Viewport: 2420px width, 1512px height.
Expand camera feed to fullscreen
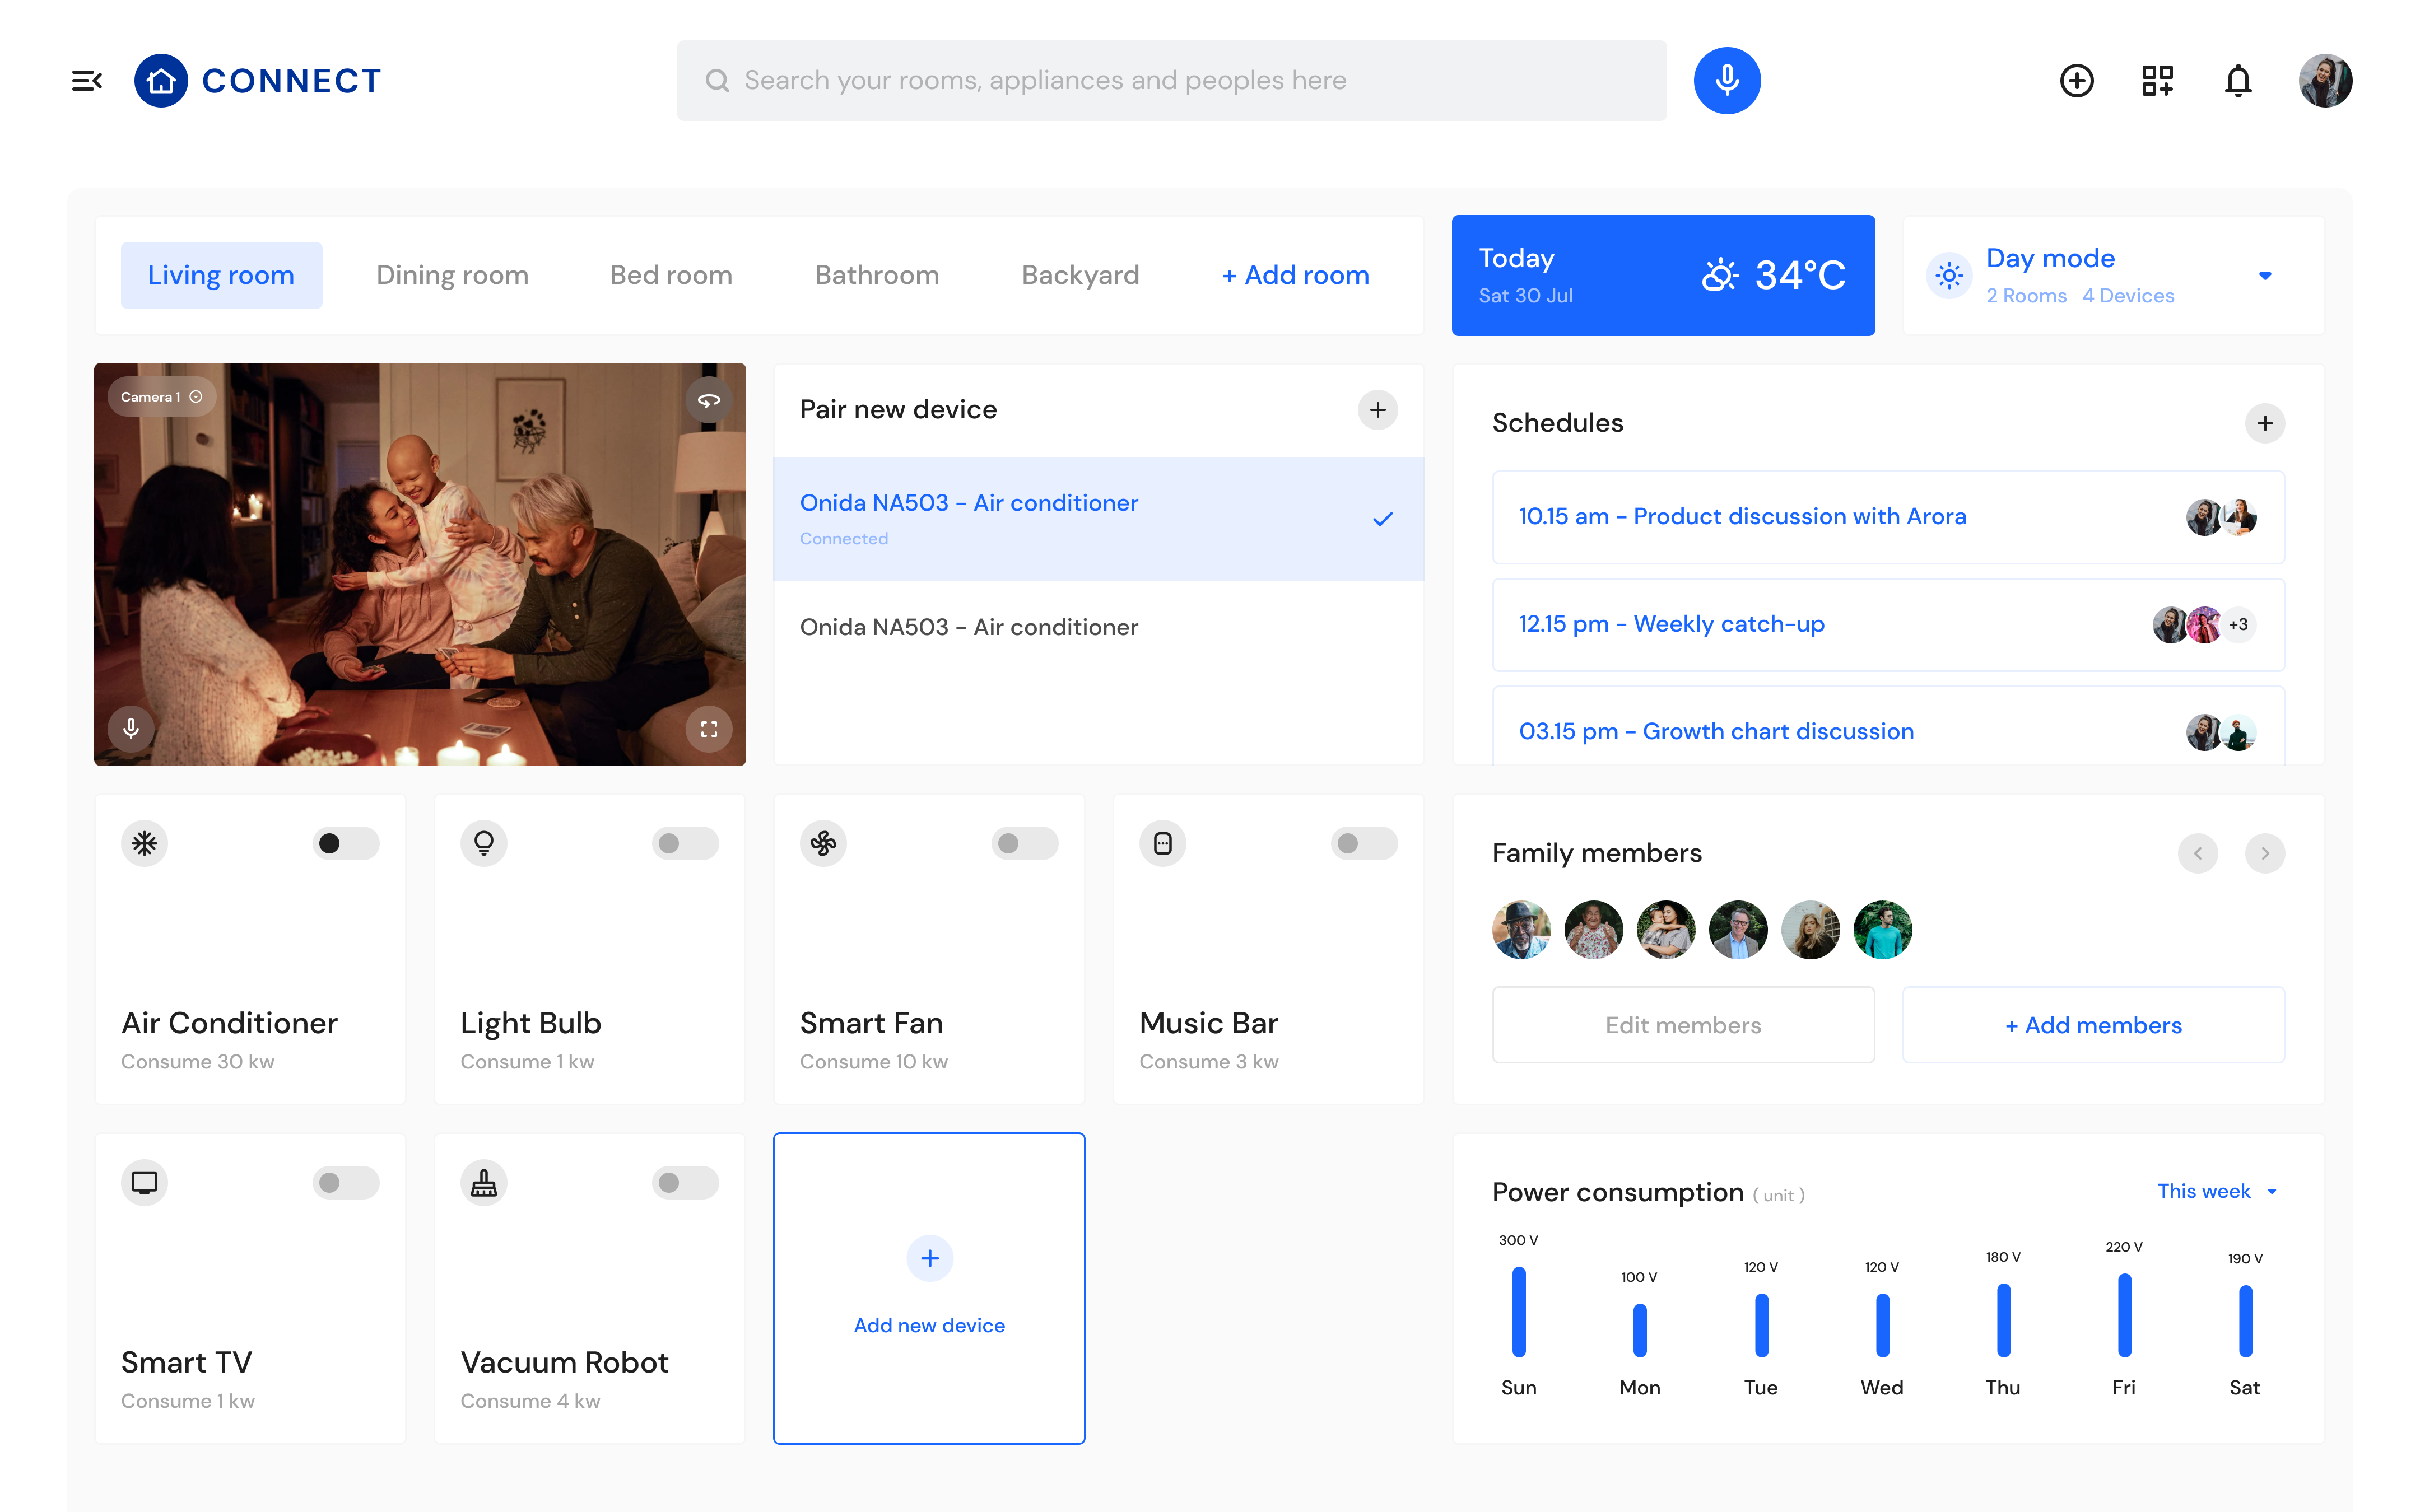(708, 729)
